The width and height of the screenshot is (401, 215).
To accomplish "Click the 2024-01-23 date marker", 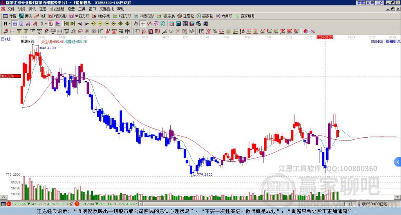I will point(325,37).
